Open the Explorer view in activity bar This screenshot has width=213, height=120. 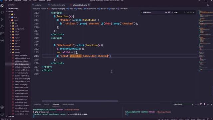2,6
